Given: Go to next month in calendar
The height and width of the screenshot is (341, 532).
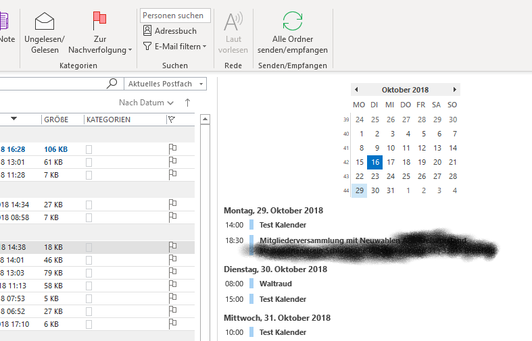Looking at the screenshot, I should tap(455, 90).
